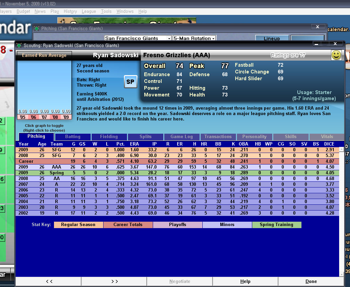Open the Tools menu
This screenshot has width=350, height=287.
(x=106, y=12)
